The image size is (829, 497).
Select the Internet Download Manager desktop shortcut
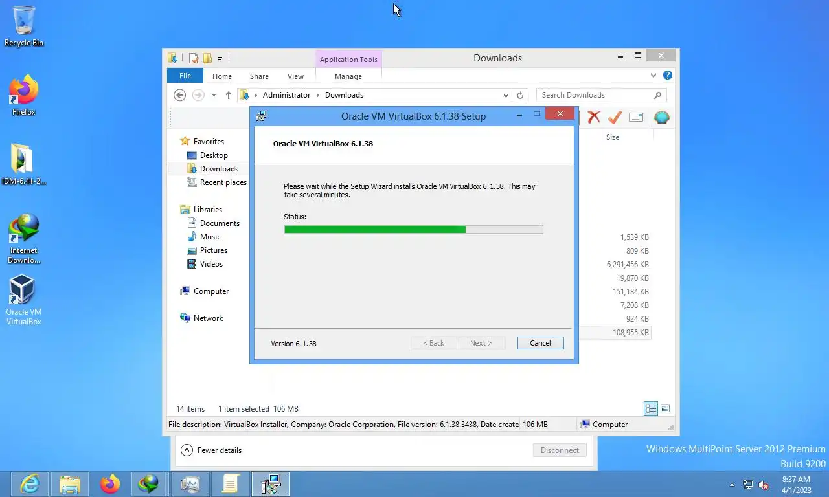click(x=24, y=239)
